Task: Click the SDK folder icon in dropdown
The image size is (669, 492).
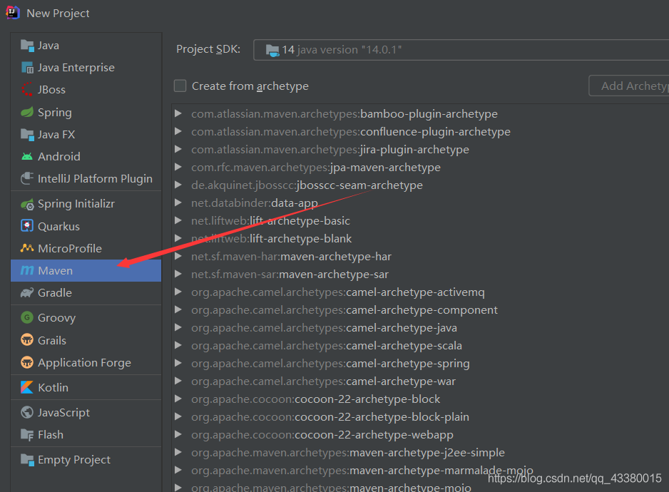Action: click(272, 51)
